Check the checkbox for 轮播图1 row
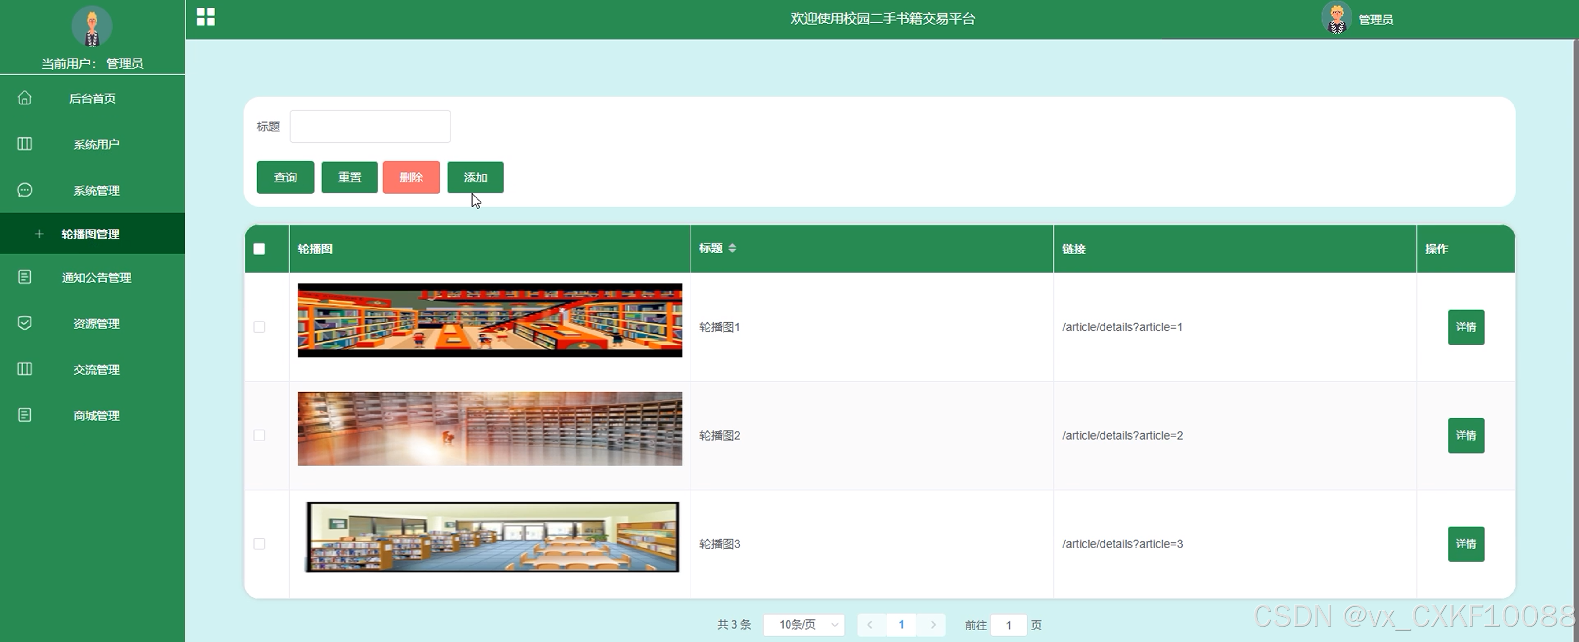 pyautogui.click(x=259, y=327)
